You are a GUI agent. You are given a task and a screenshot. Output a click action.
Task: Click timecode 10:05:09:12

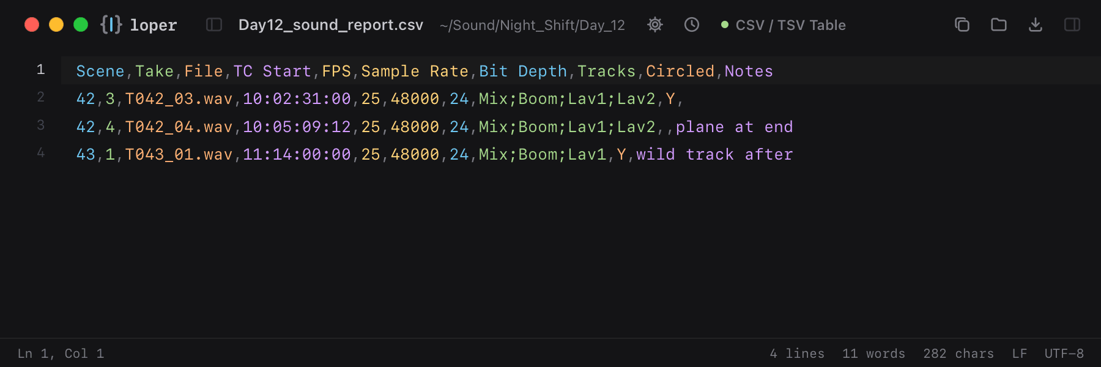[x=297, y=127]
